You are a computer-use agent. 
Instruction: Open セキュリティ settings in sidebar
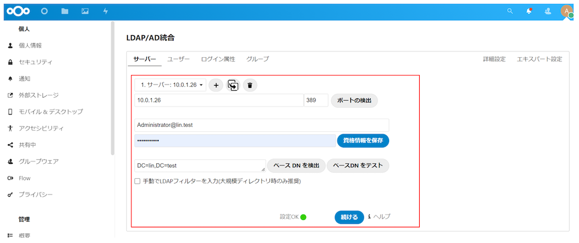click(36, 62)
